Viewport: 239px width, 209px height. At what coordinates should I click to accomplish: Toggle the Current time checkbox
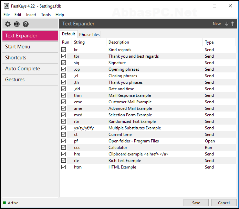(x=64, y=135)
